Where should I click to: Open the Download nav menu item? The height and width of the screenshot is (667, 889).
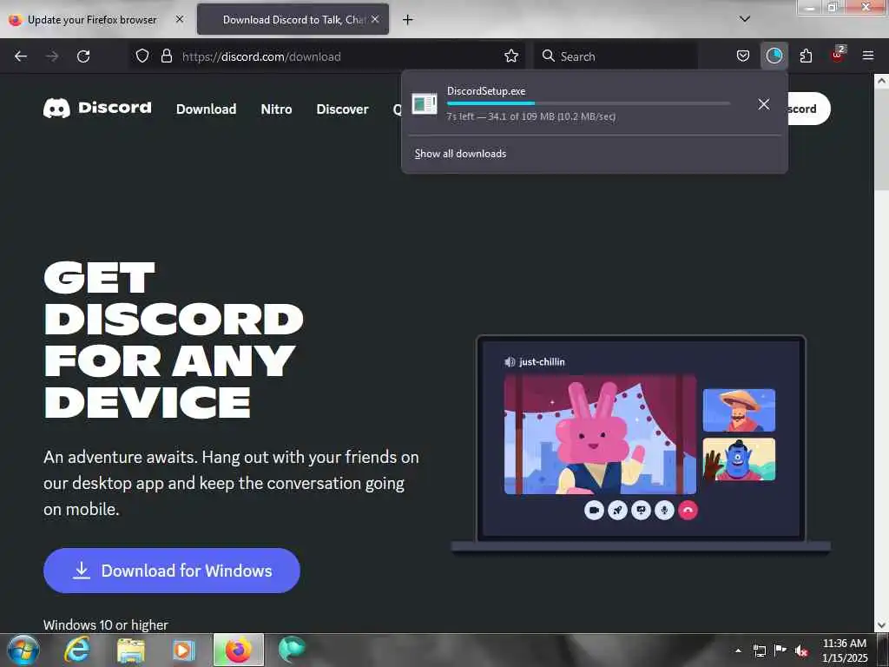point(207,109)
